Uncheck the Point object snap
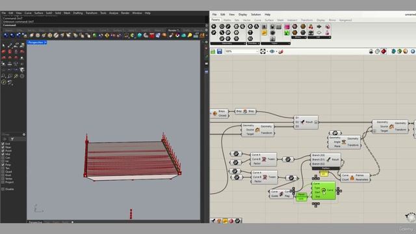This screenshot has height=234, width=416. click(x=3, y=150)
